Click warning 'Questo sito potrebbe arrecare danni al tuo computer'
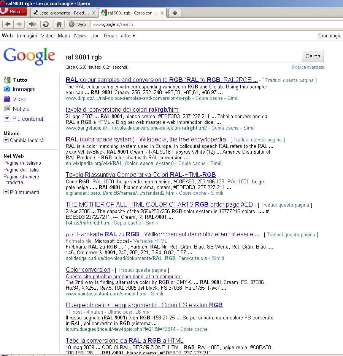 (124, 277)
